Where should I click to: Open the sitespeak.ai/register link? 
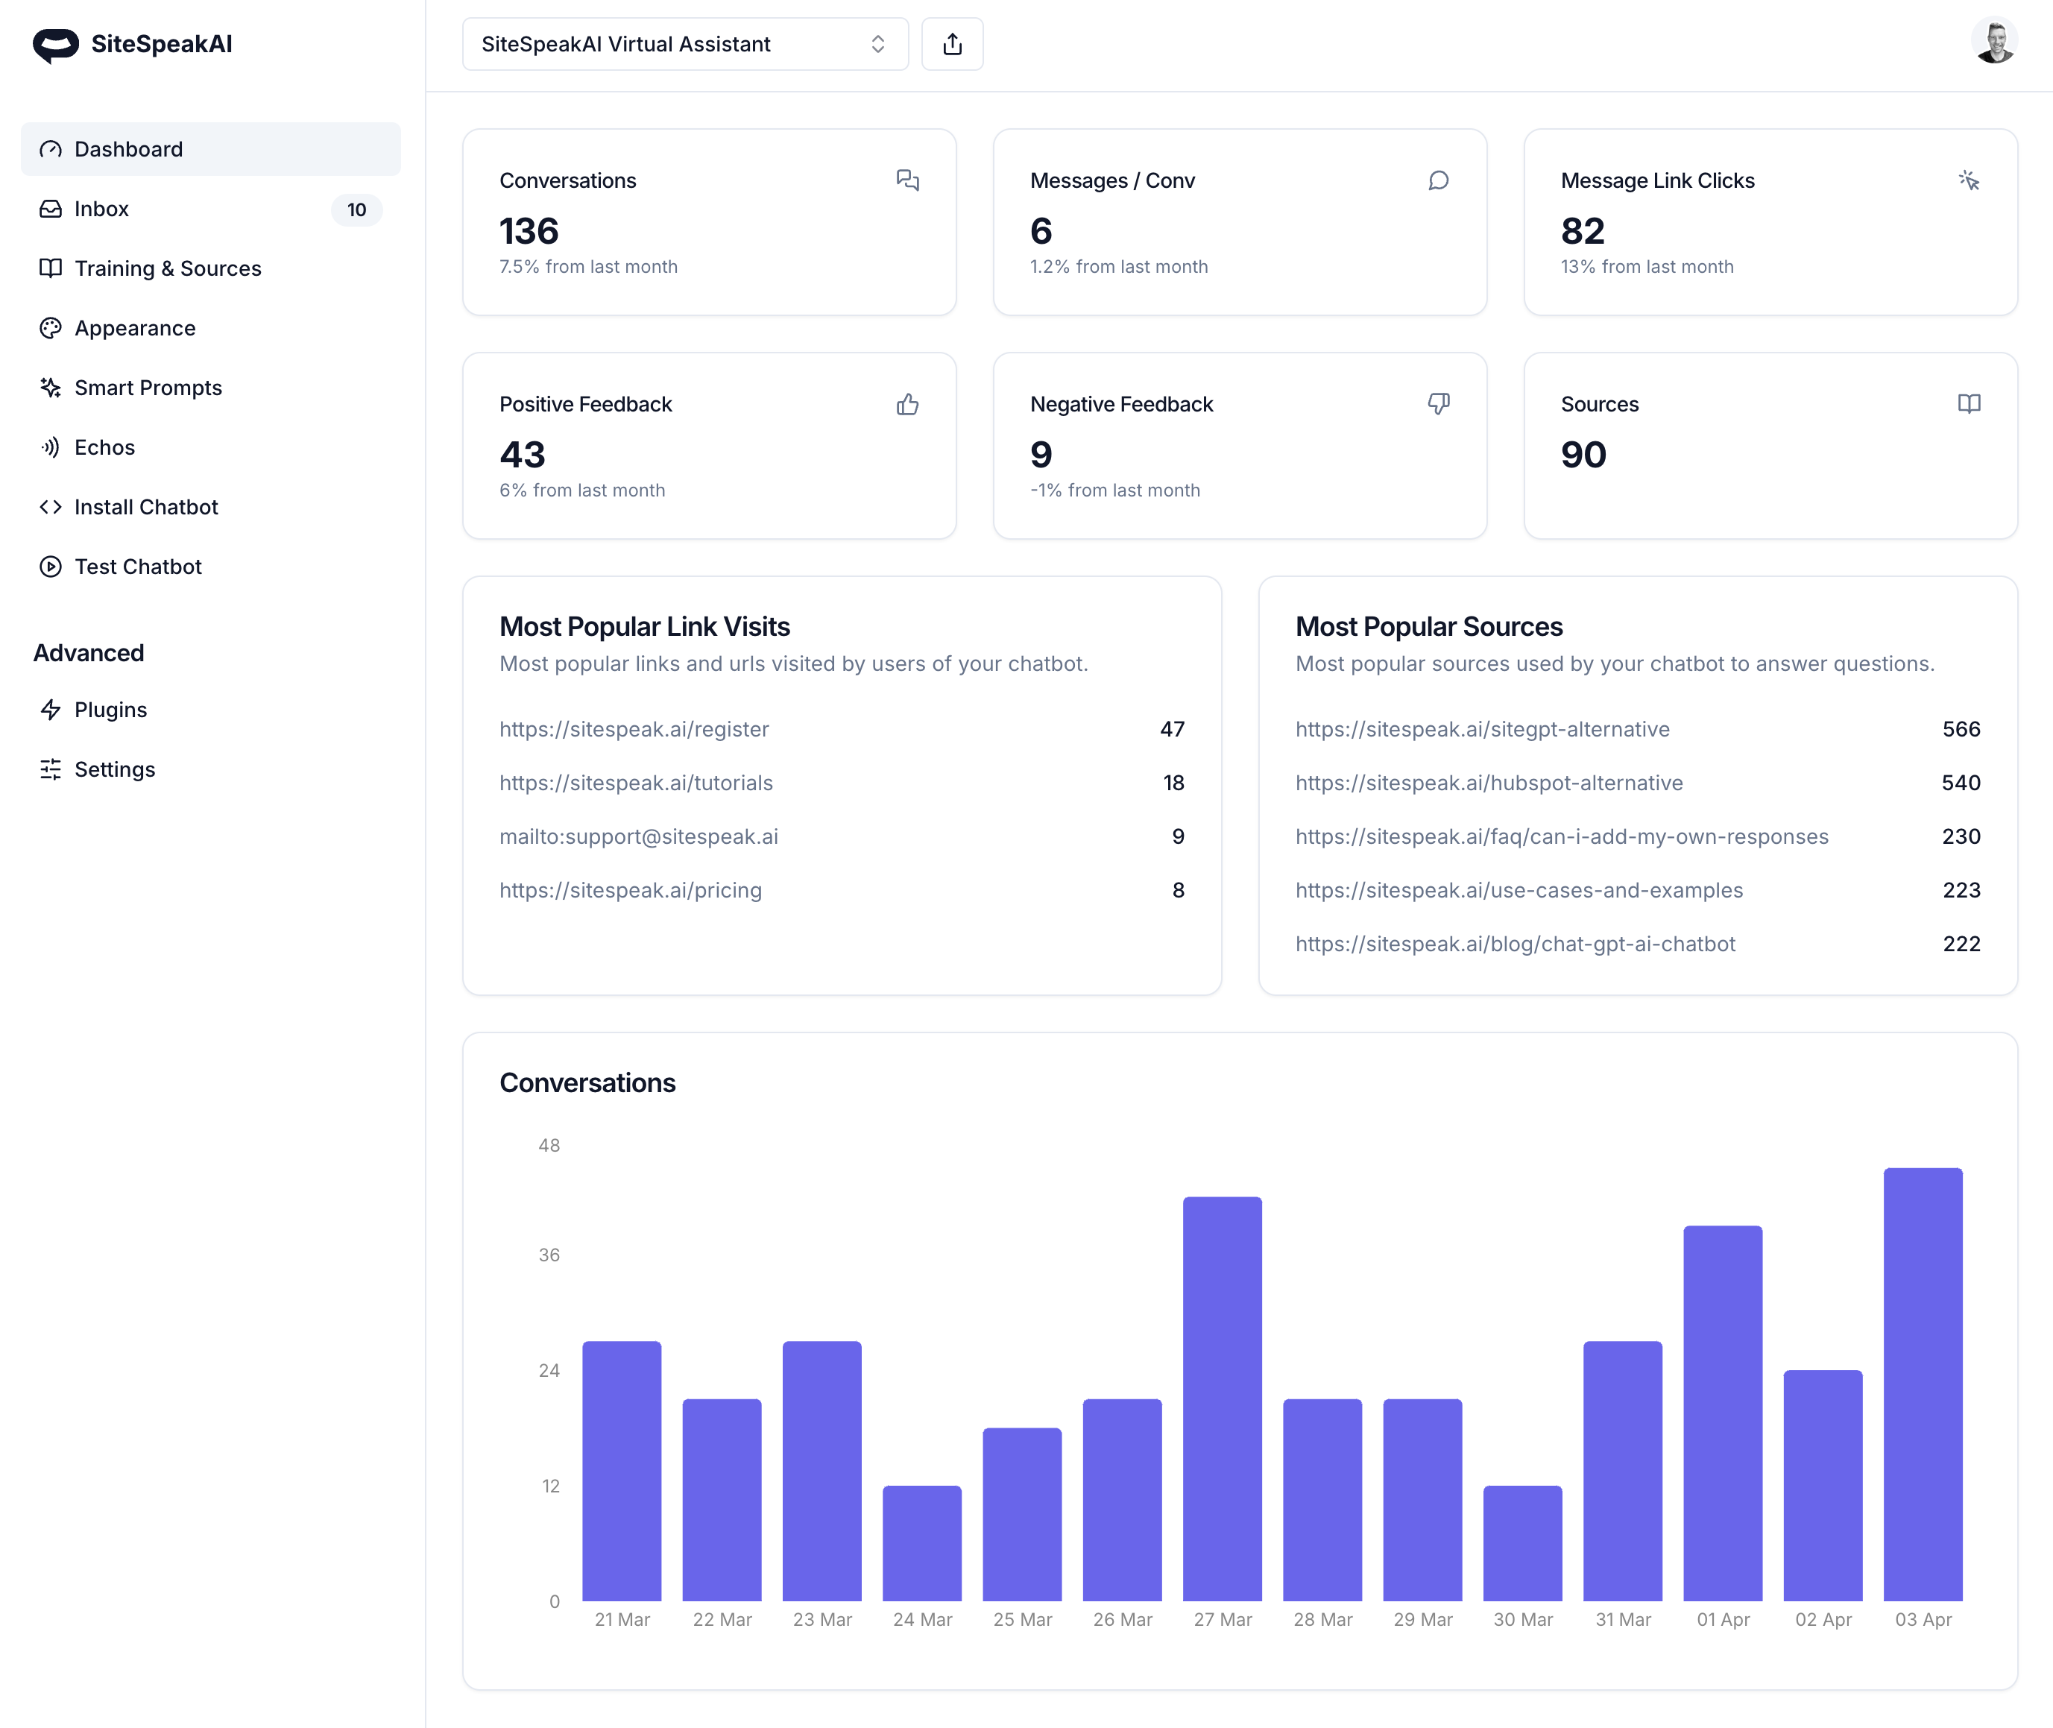[634, 729]
